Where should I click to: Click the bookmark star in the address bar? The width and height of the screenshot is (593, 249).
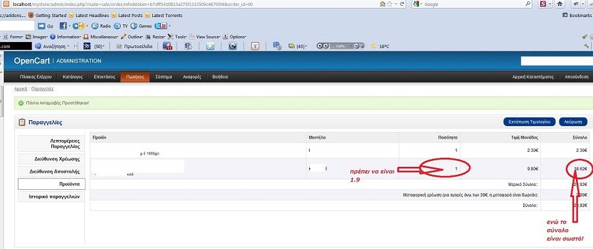point(390,4)
